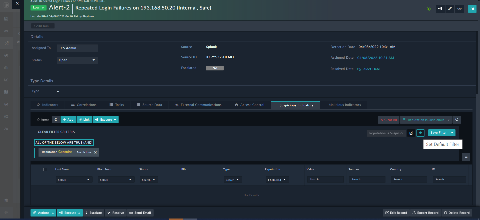
Task: Open the lifebuoy help icon in left sidebar
Action: [x=6, y=117]
